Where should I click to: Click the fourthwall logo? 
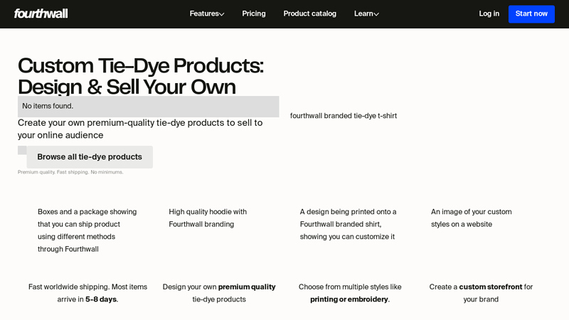pos(41,14)
